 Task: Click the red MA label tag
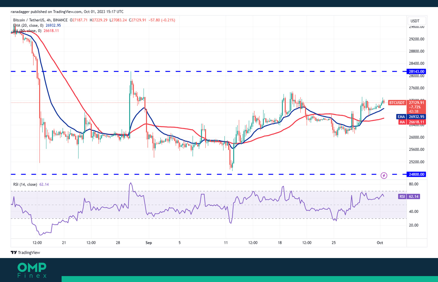tap(402, 122)
